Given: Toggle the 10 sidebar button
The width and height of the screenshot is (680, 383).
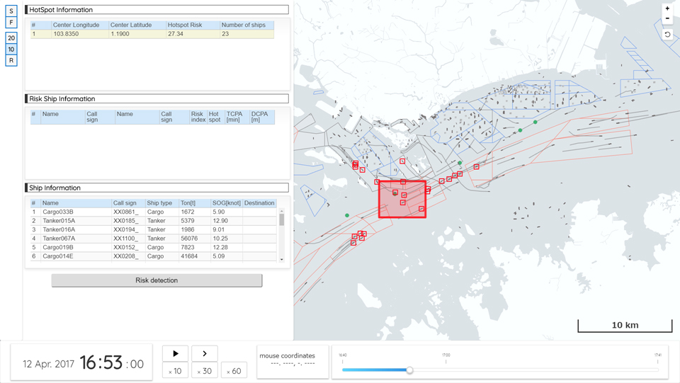Looking at the screenshot, I should pyautogui.click(x=11, y=50).
